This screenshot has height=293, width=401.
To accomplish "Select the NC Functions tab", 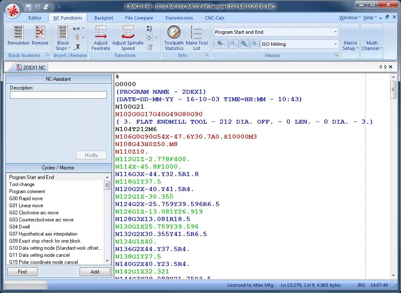I will pos(68,18).
